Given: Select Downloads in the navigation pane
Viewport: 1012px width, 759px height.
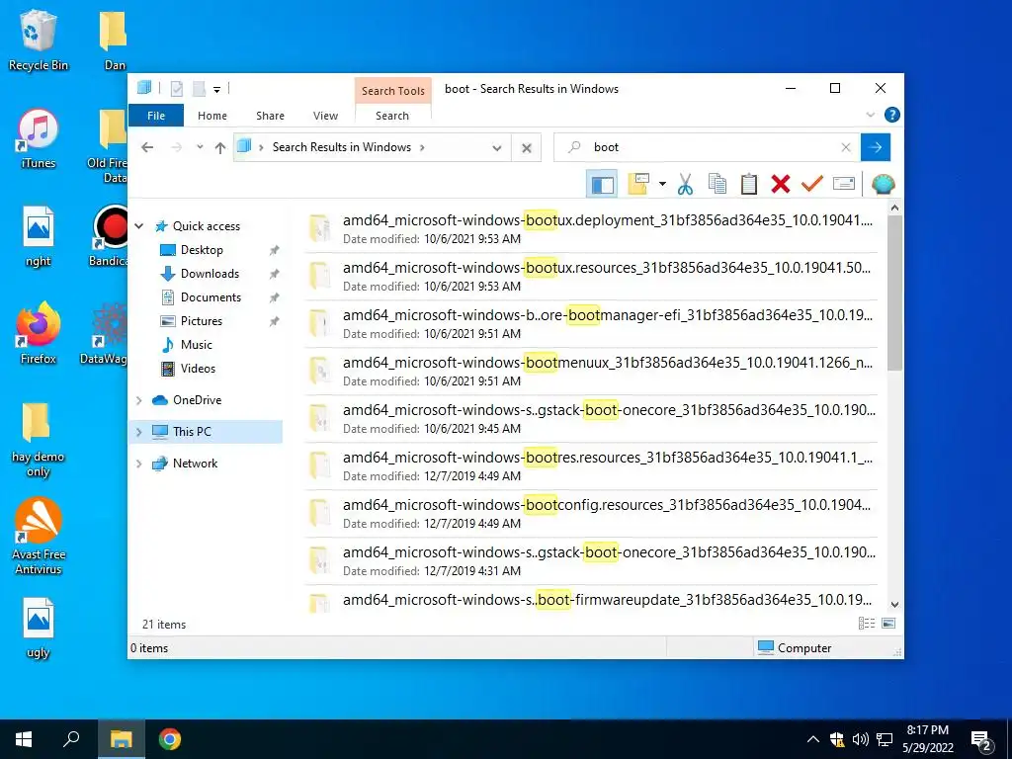Looking at the screenshot, I should (x=210, y=274).
